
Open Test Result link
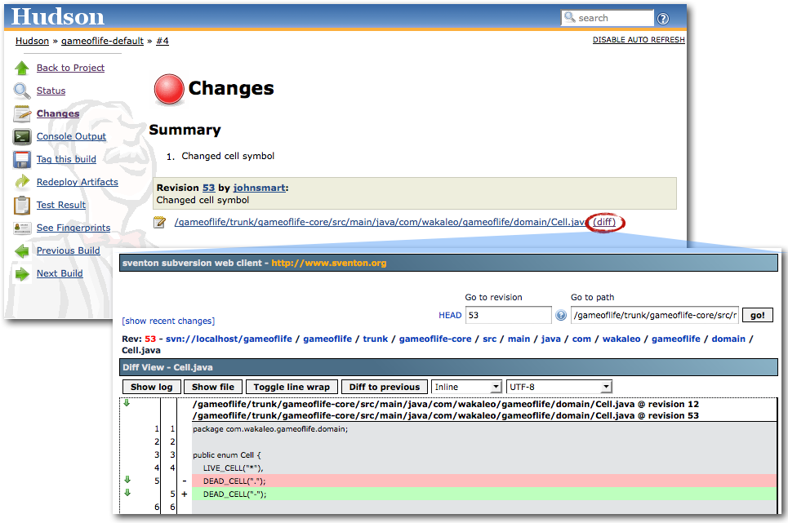click(x=60, y=205)
